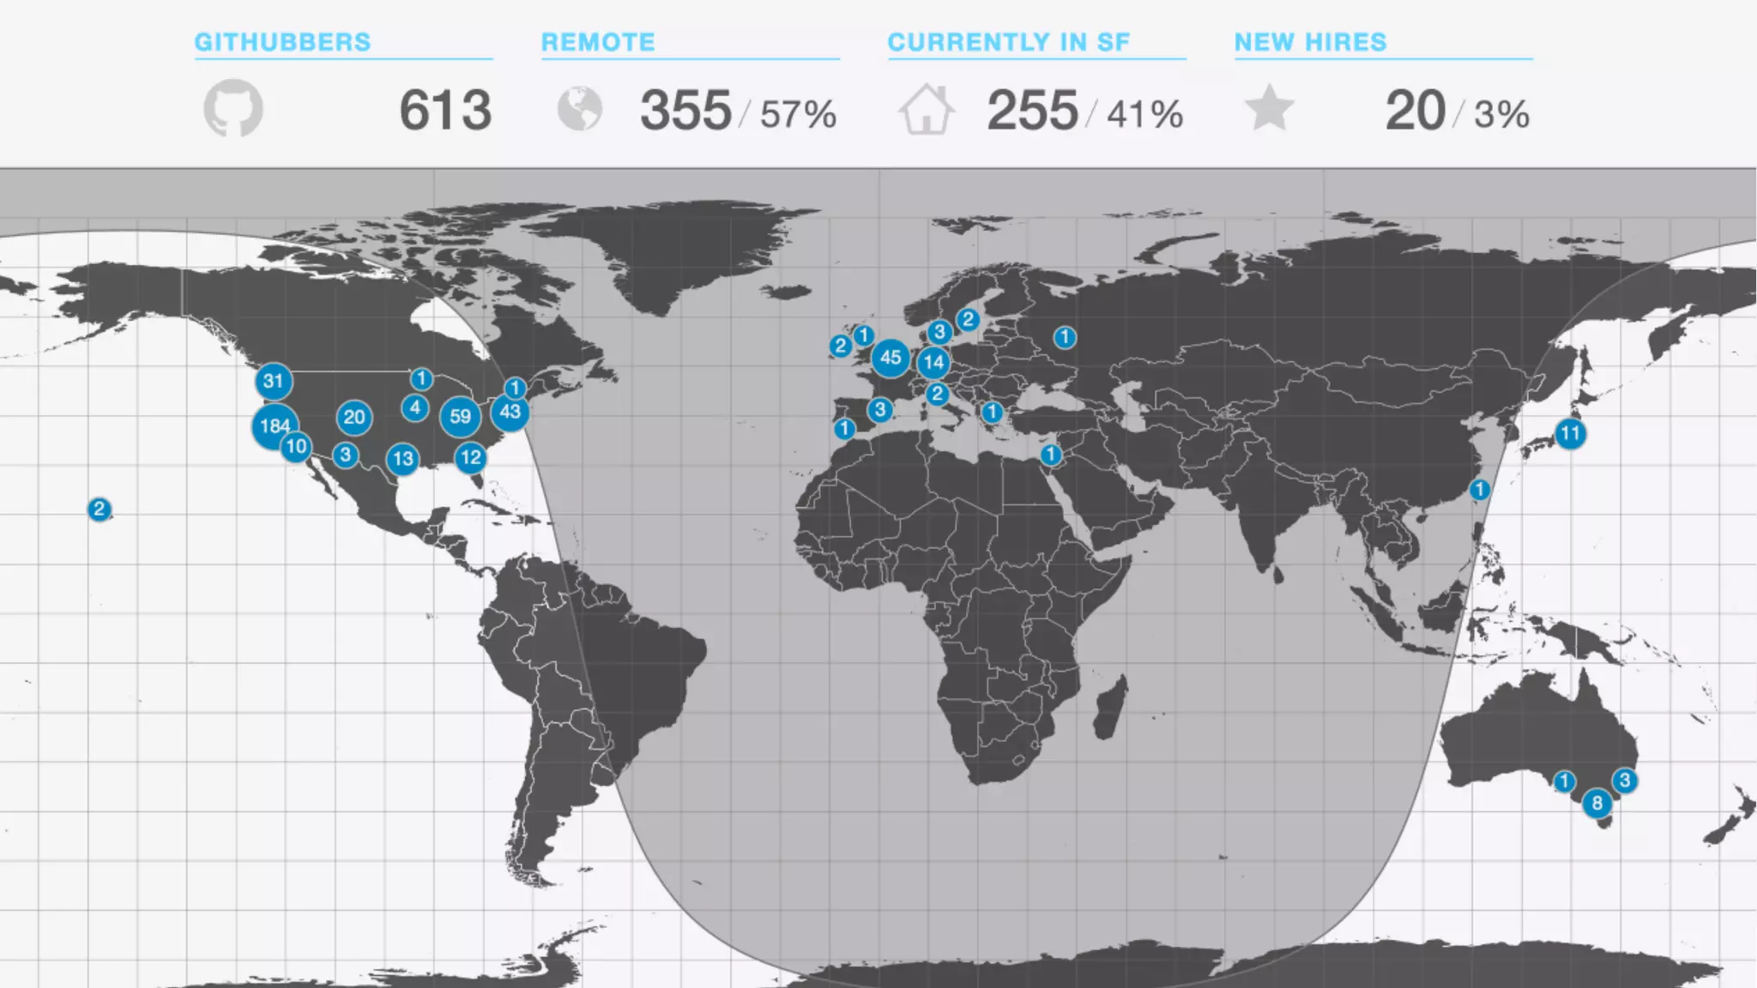The height and width of the screenshot is (988, 1757).
Task: Click the globe icon under Remote
Action: click(x=579, y=109)
